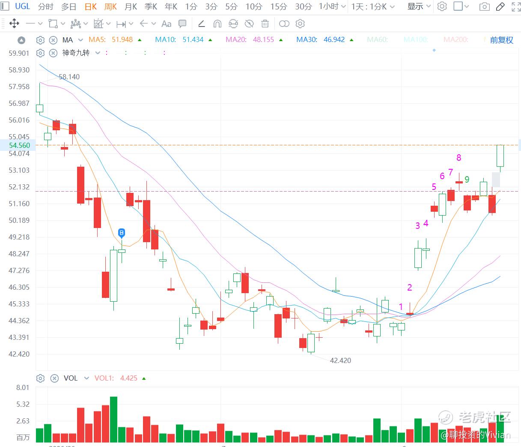This screenshot has width=521, height=447.
Task: Open the 1天:1分K dropdown
Action: (x=373, y=6)
